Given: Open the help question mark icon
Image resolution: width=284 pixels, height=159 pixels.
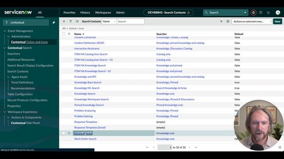Looking at the screenshot, I should [x=261, y=12].
